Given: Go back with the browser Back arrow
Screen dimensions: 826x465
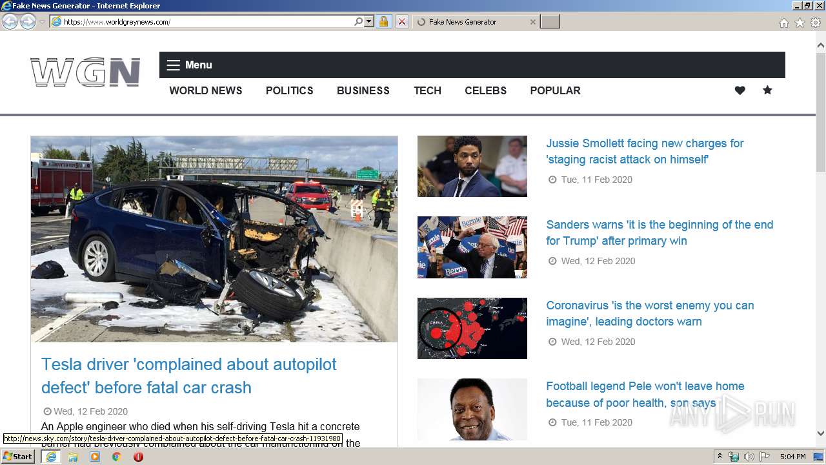Looking at the screenshot, I should pos(10,21).
